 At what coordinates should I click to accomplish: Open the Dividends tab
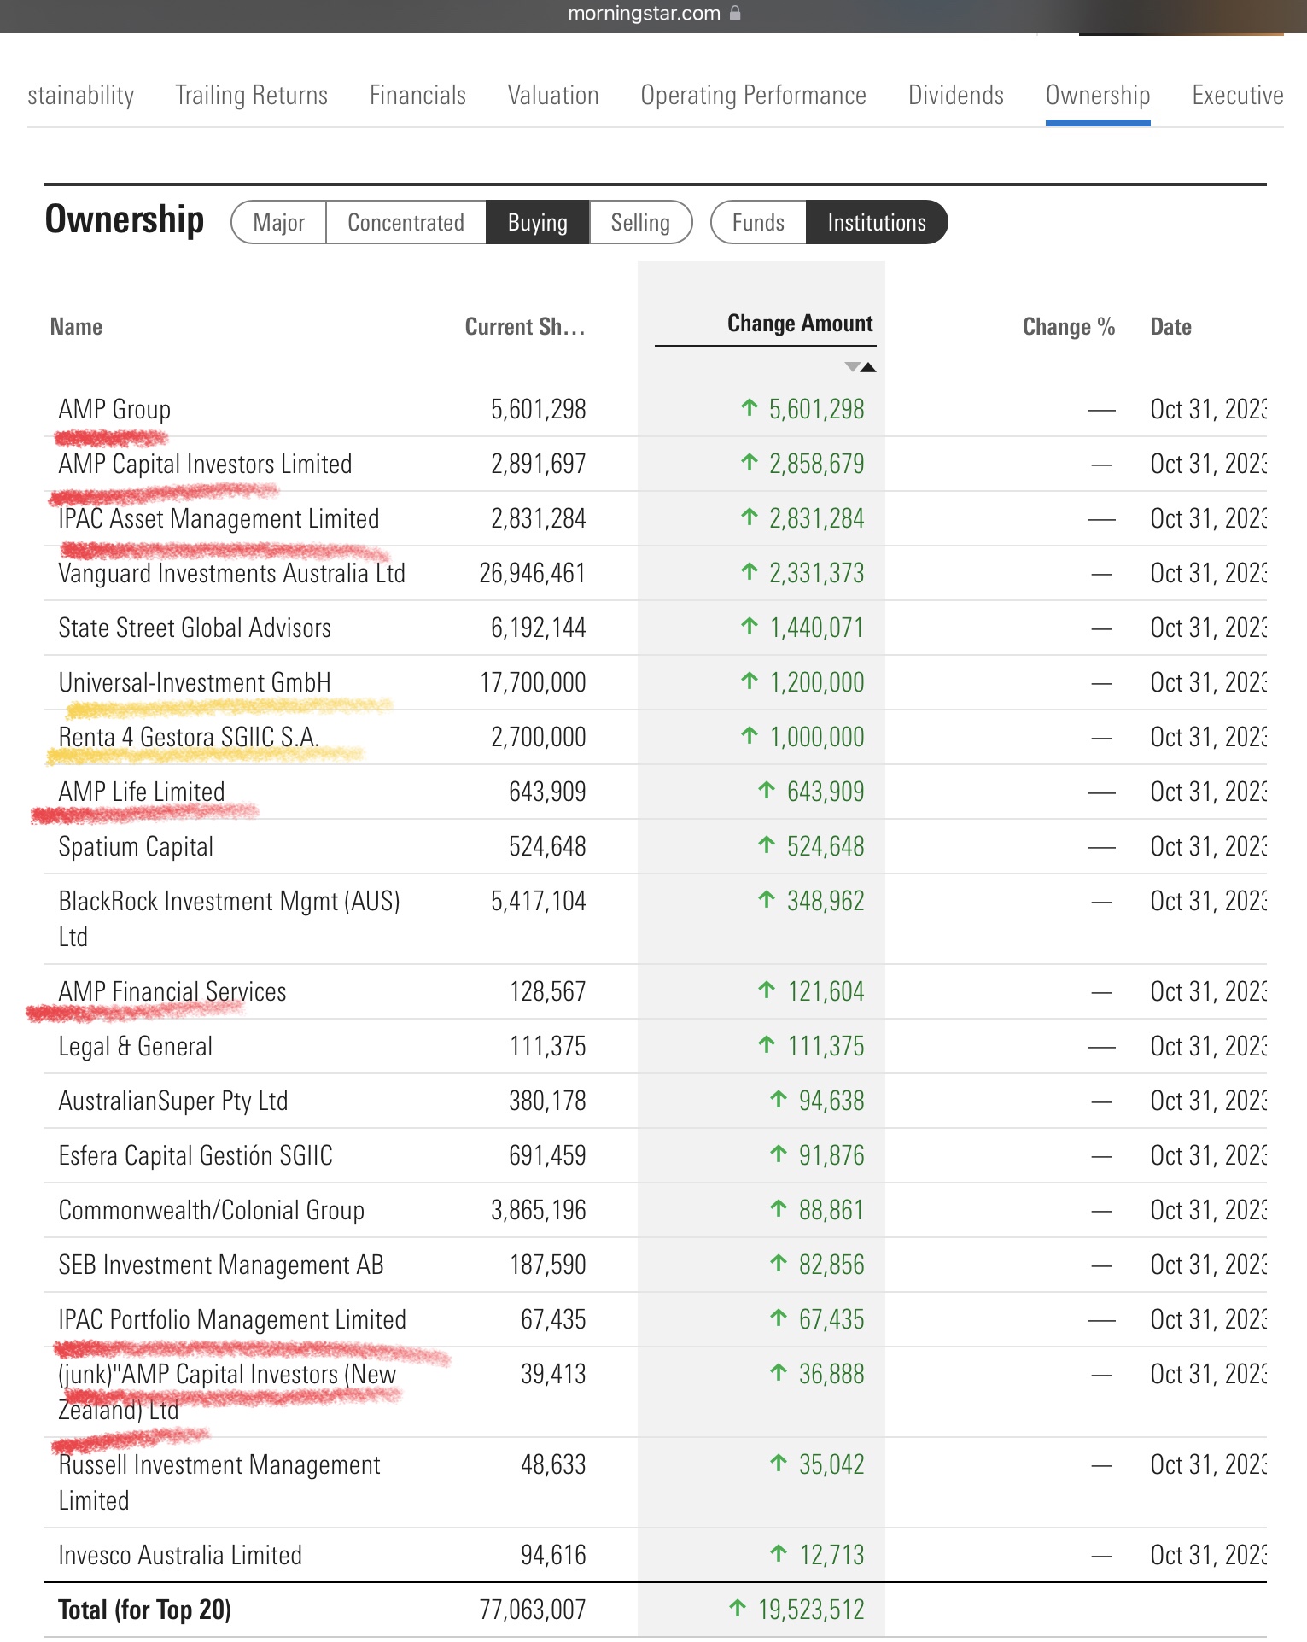pos(956,95)
